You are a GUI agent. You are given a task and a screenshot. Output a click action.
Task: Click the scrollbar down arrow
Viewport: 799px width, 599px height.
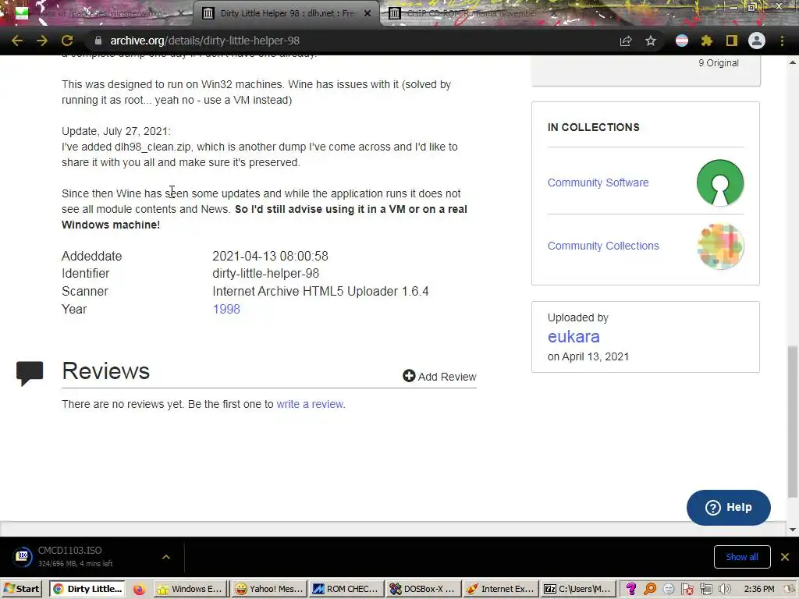793,530
